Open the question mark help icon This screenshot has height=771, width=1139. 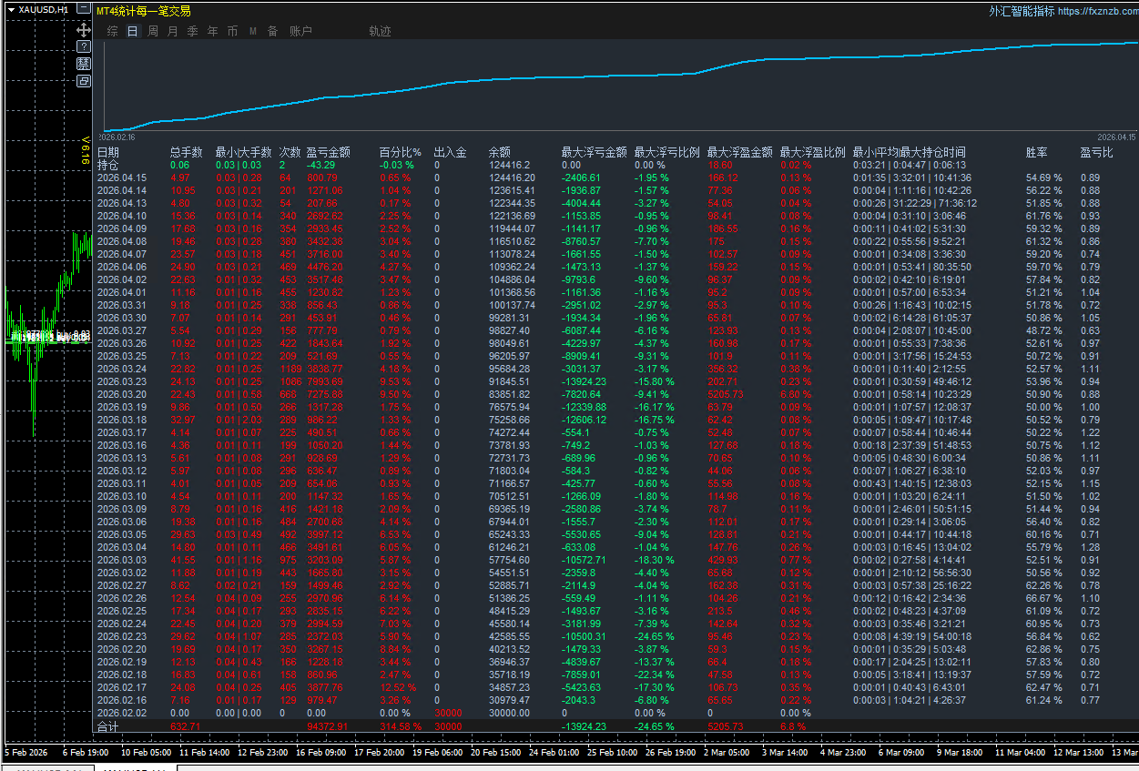(x=83, y=46)
